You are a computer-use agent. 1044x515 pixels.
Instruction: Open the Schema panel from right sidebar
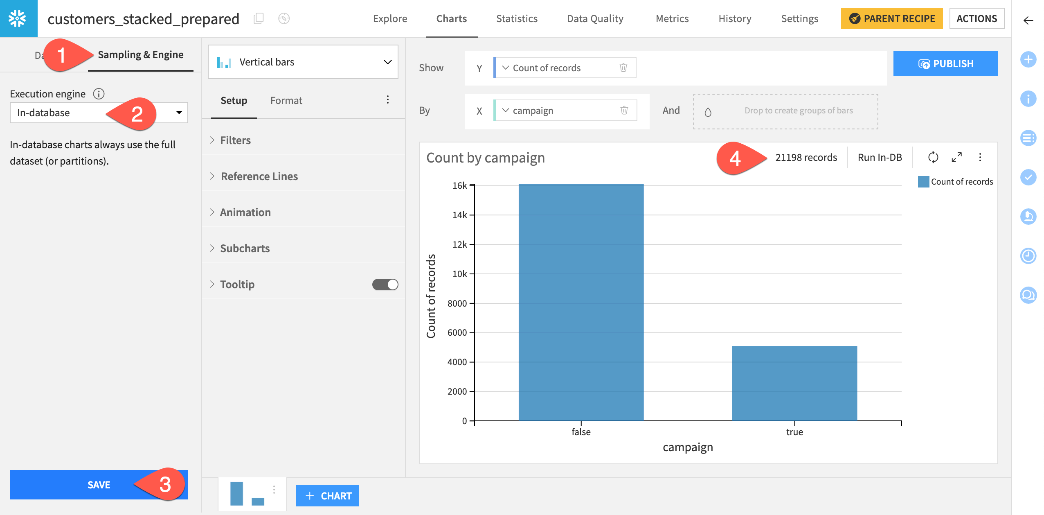(x=1028, y=138)
